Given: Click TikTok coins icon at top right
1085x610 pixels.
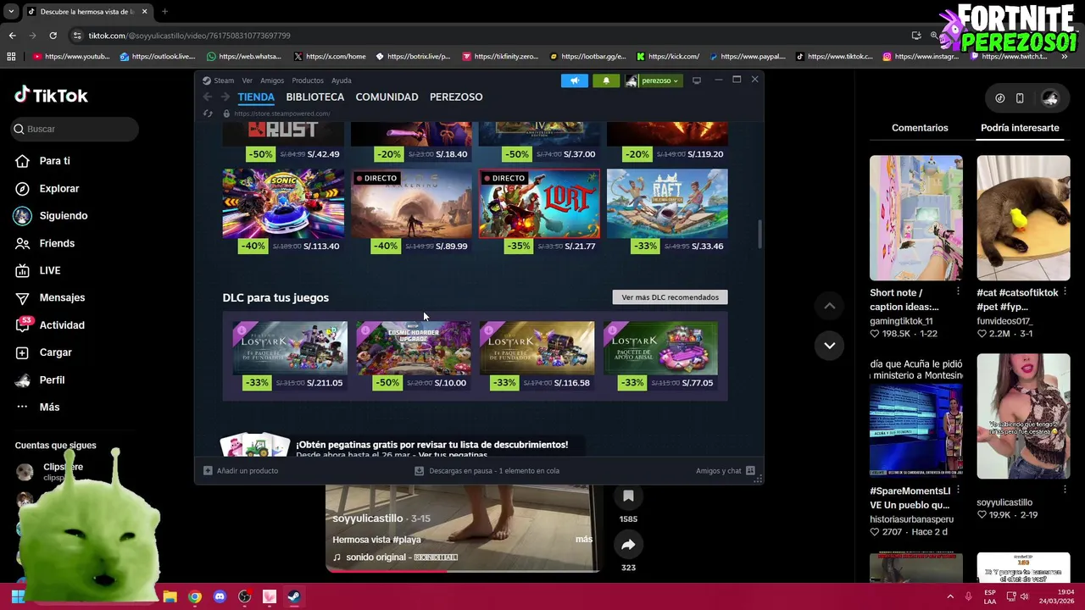Looking at the screenshot, I should 1000,98.
